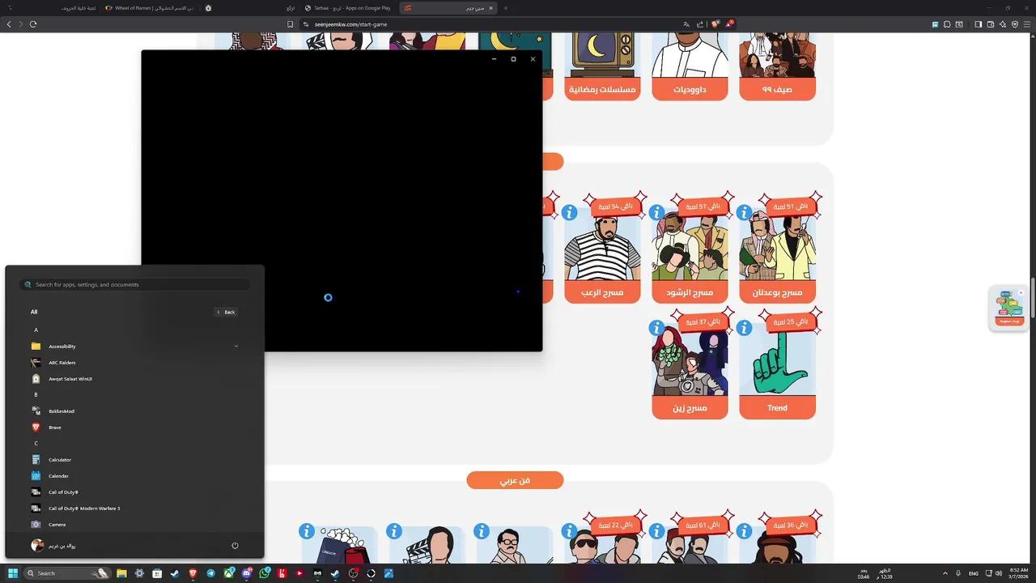Expand the Accessibility folder in Start menu
1036x583 pixels.
tap(134, 347)
